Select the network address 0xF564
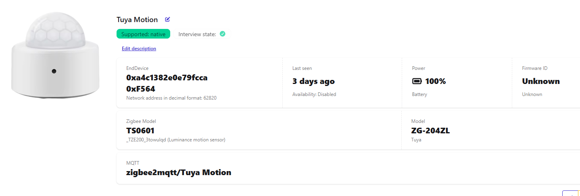 pyautogui.click(x=141, y=89)
